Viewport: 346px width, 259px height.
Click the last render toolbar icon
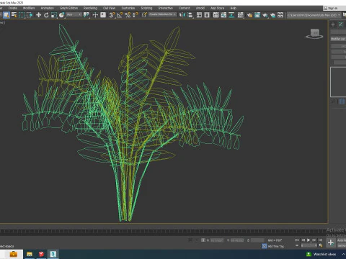pyautogui.click(x=280, y=15)
